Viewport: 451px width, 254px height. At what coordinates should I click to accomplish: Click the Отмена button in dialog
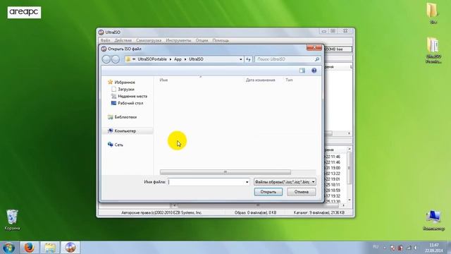click(301, 192)
